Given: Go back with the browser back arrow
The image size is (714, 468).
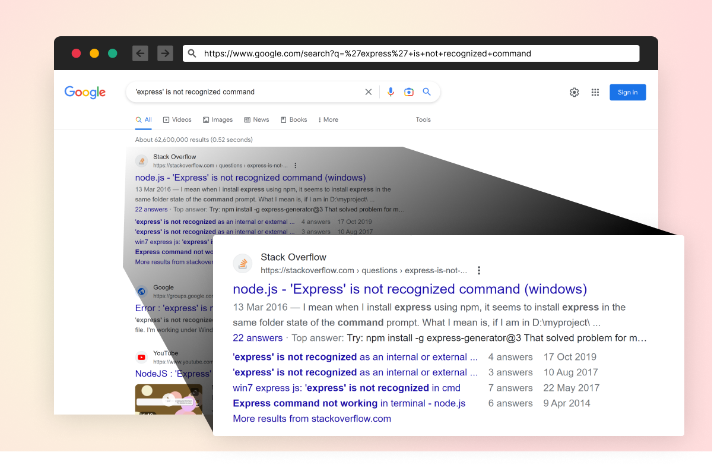Looking at the screenshot, I should click(140, 53).
